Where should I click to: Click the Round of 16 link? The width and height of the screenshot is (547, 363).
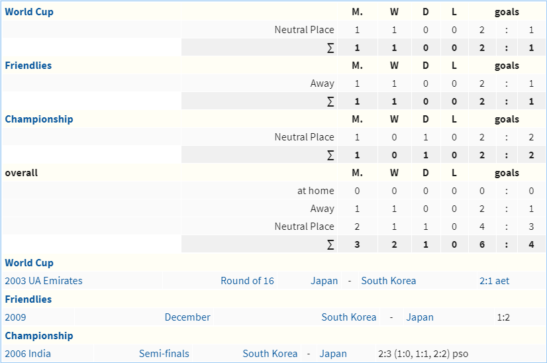click(x=247, y=281)
